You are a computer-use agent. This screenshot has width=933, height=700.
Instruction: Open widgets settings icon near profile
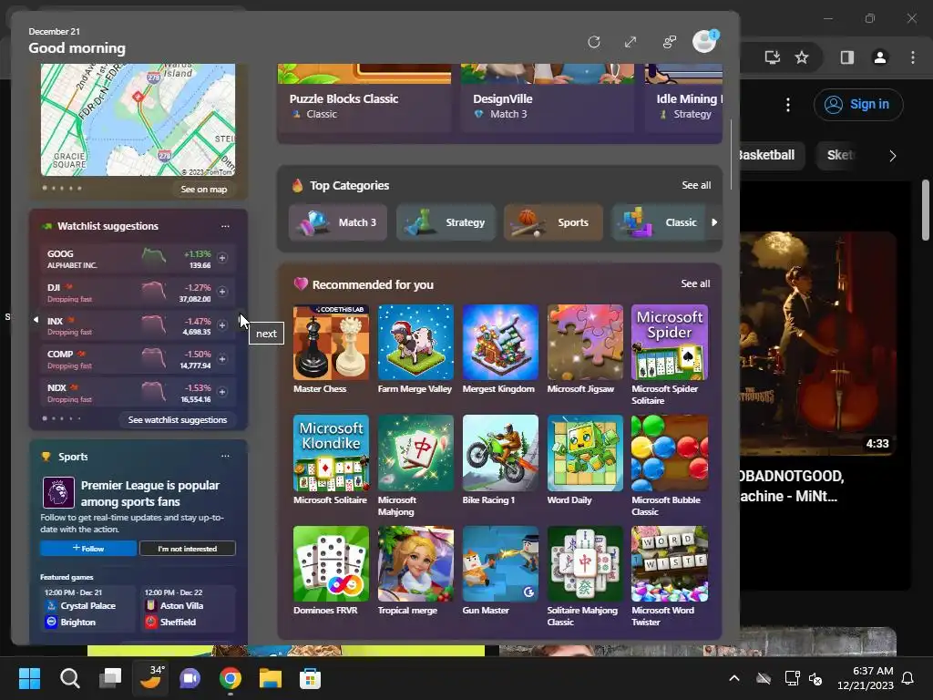coord(670,42)
